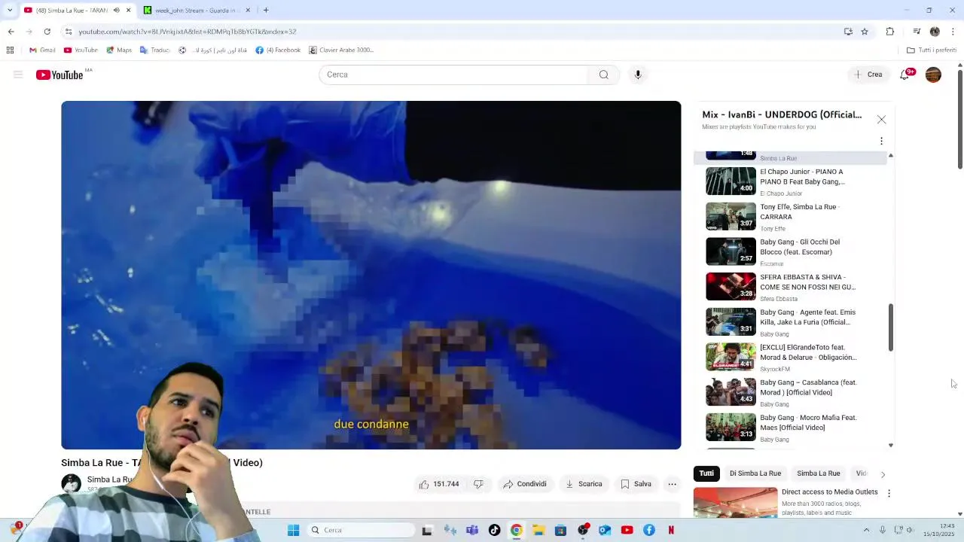
Task: Go to the YouTube home logo
Action: tap(59, 75)
